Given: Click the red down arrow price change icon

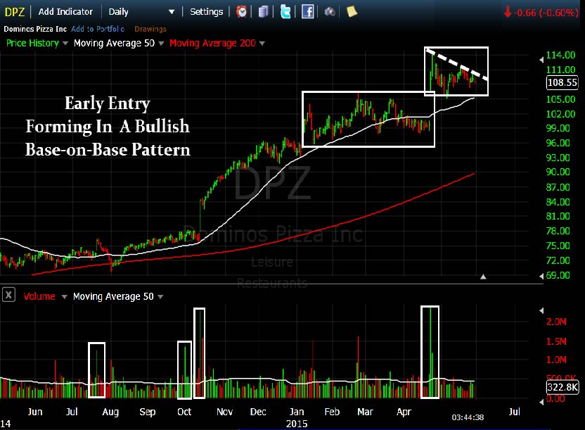Looking at the screenshot, I should pos(508,13).
